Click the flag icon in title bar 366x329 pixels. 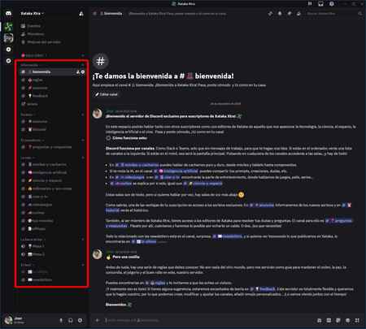(x=310, y=4)
